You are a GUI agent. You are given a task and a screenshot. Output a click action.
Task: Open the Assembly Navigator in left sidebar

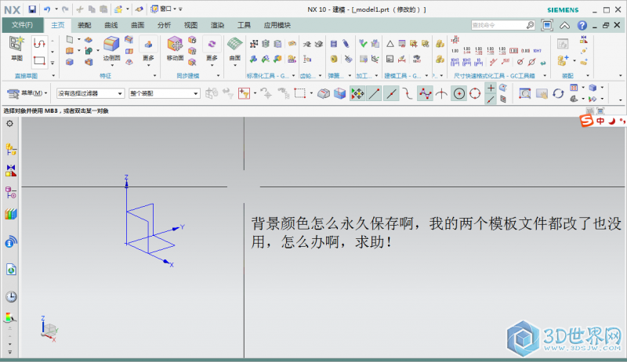[11, 150]
